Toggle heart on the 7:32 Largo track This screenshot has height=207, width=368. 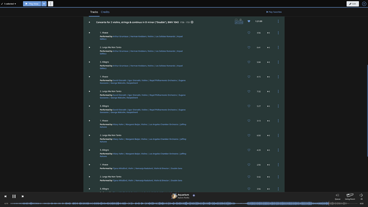coord(249,92)
